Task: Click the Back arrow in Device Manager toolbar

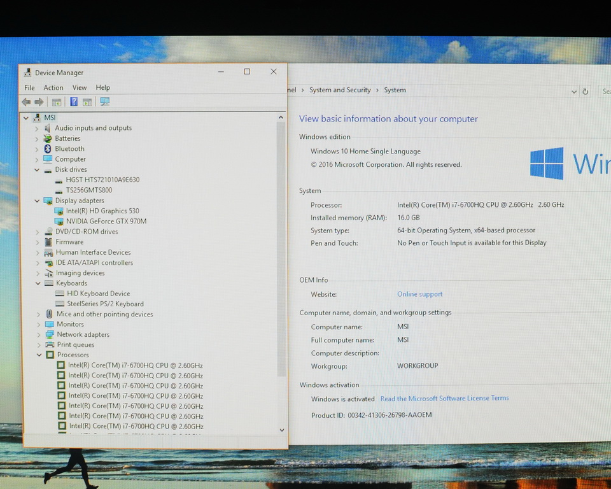Action: pos(26,102)
